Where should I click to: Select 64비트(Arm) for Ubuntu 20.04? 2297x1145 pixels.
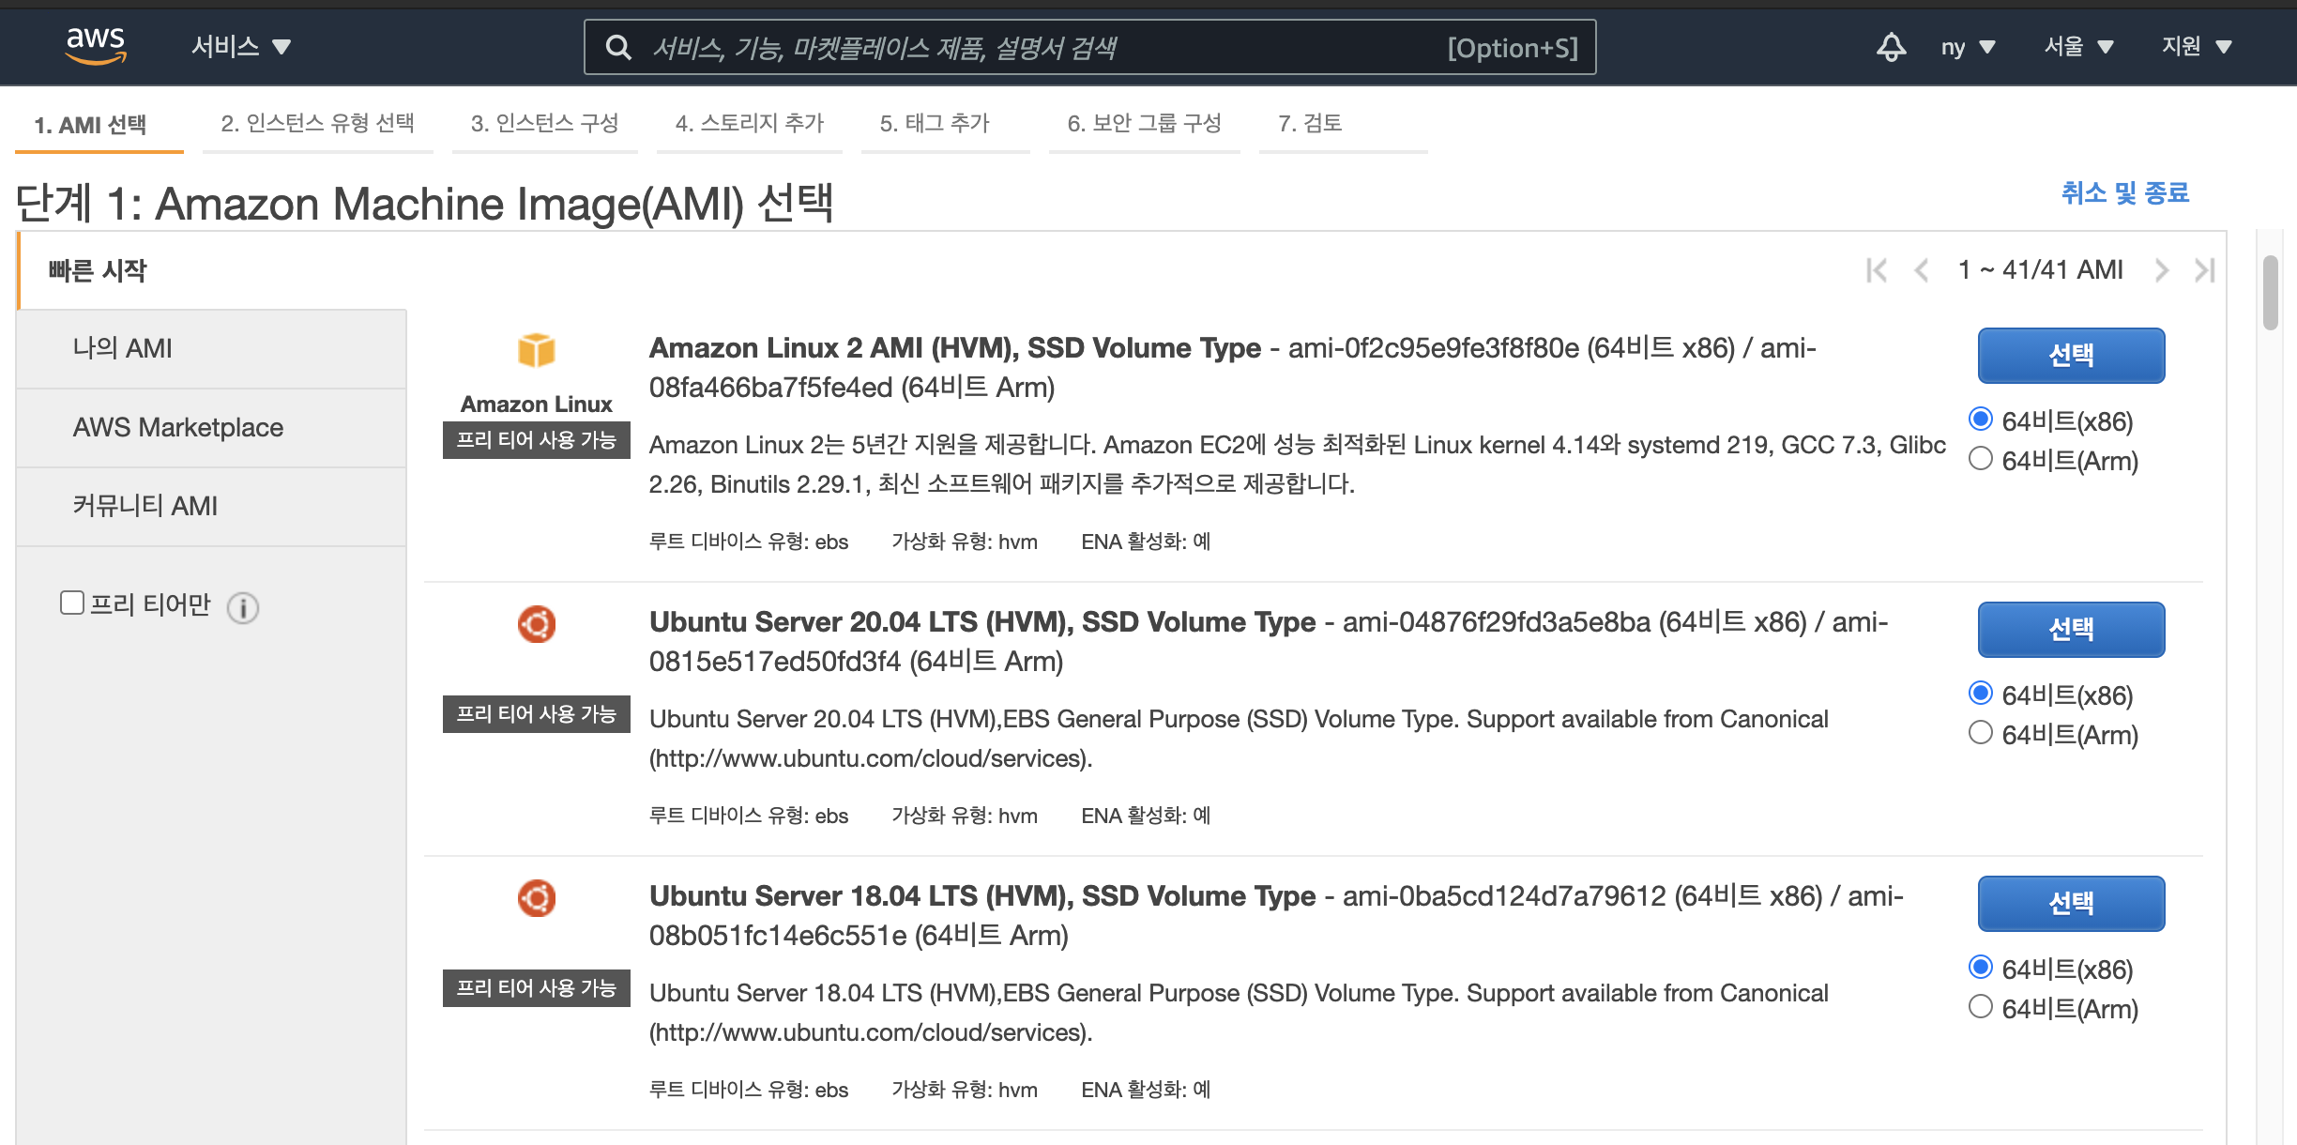pos(1981,733)
